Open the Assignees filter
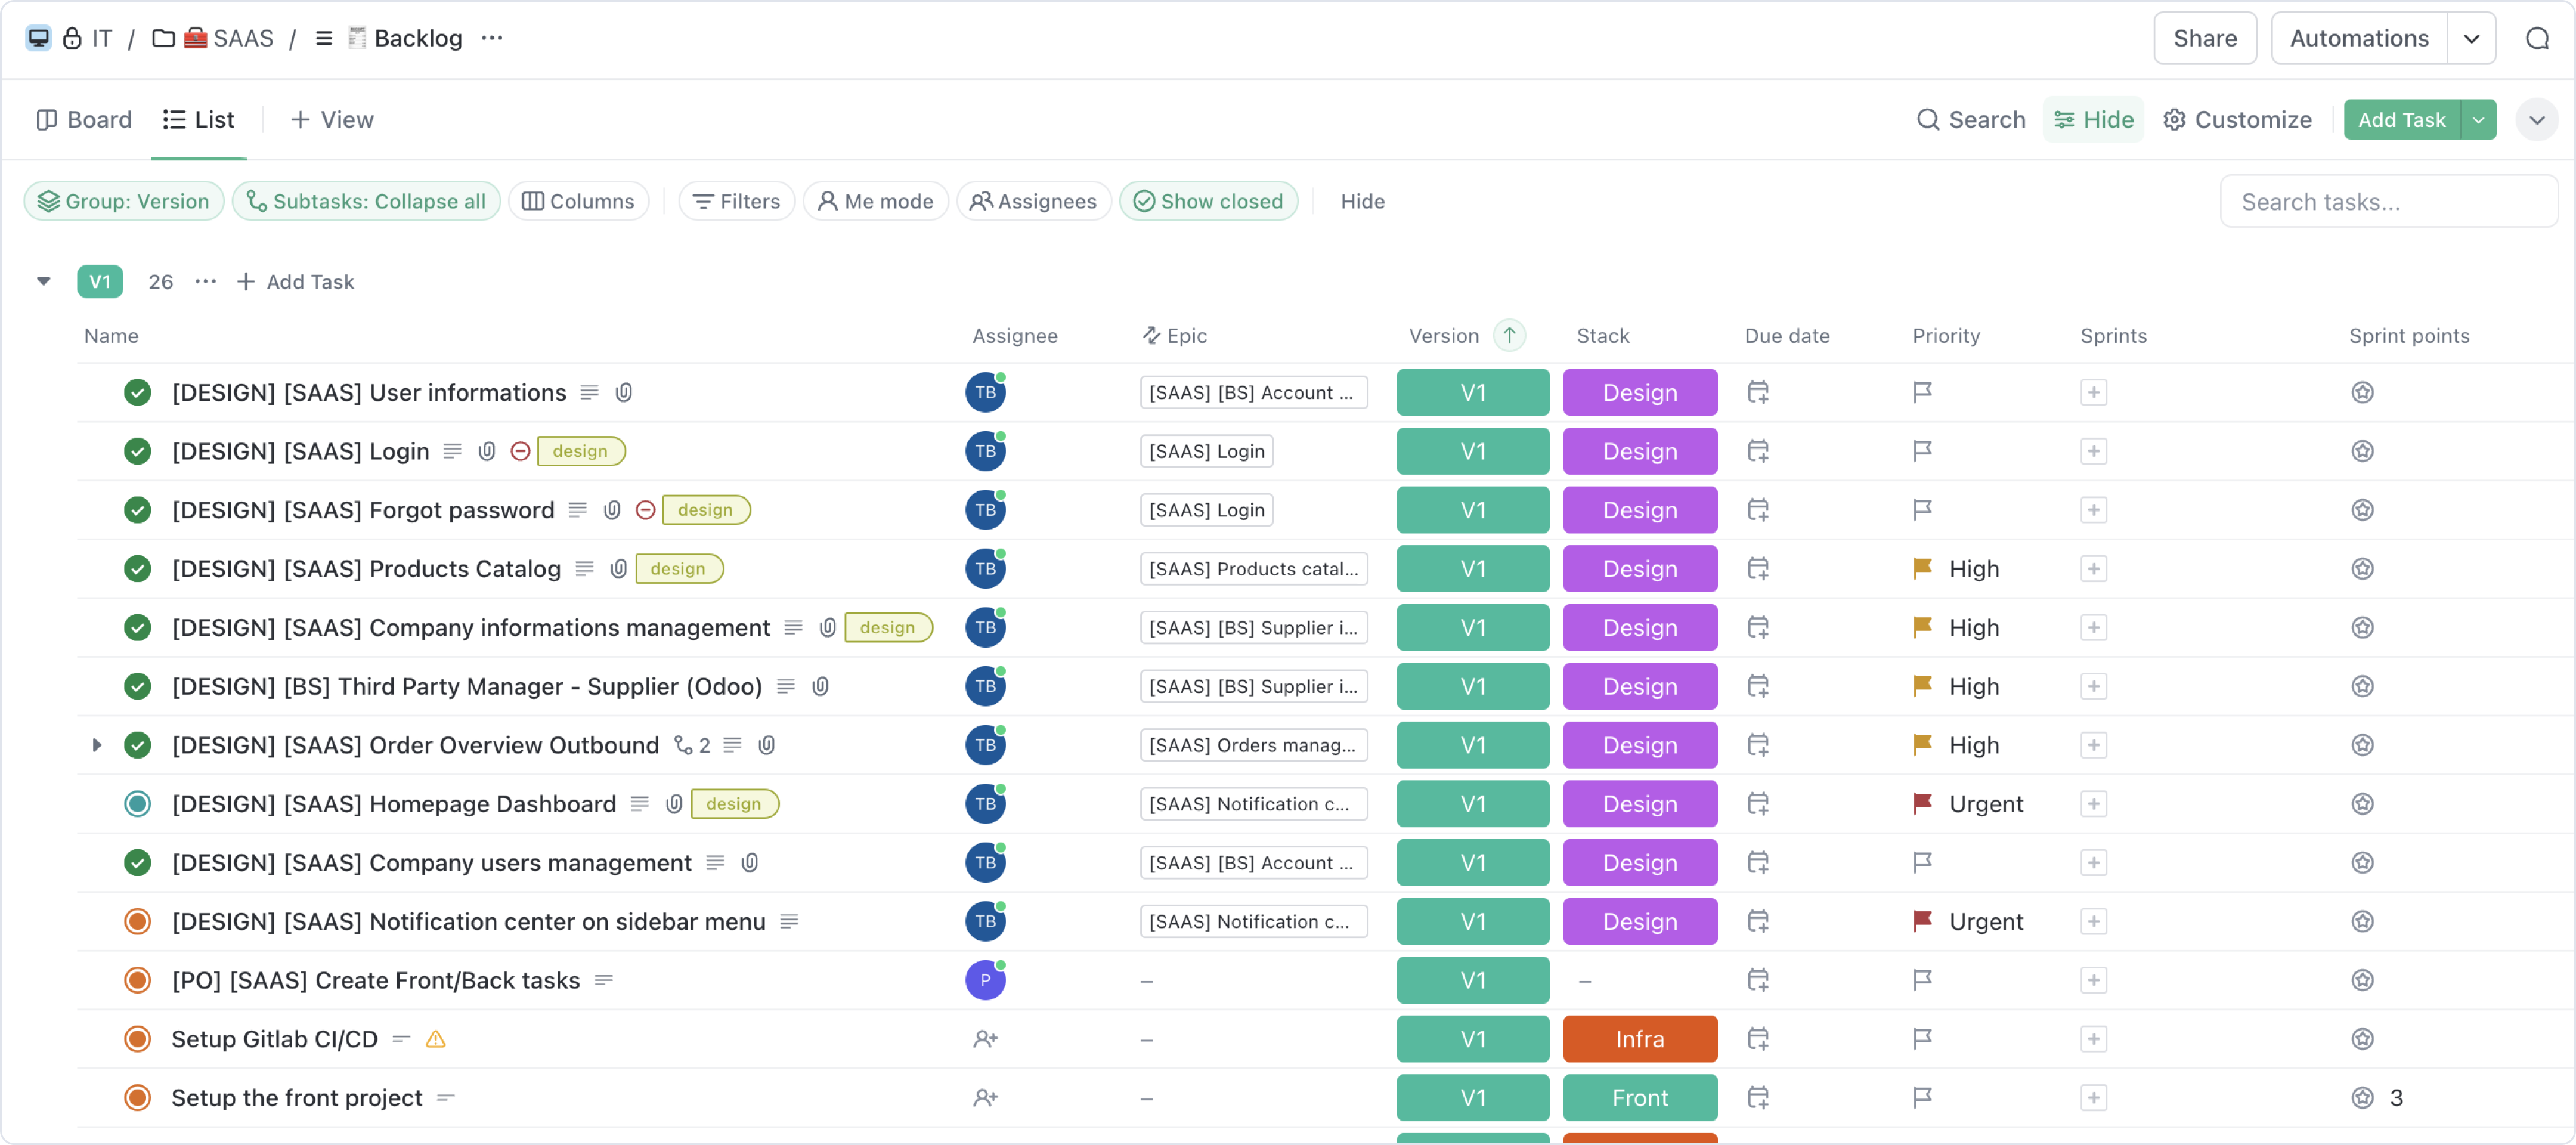The image size is (2576, 1145). point(1033,201)
